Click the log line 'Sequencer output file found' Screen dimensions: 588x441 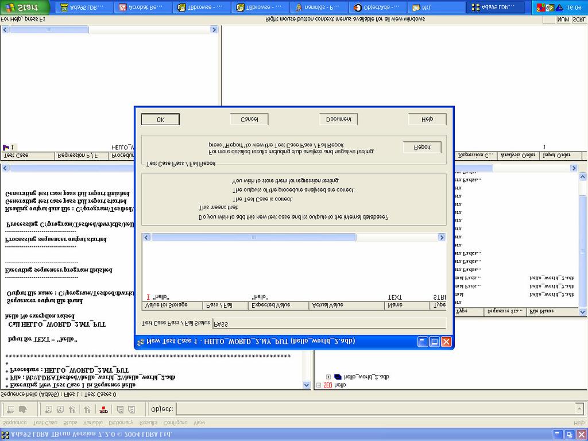point(45,300)
